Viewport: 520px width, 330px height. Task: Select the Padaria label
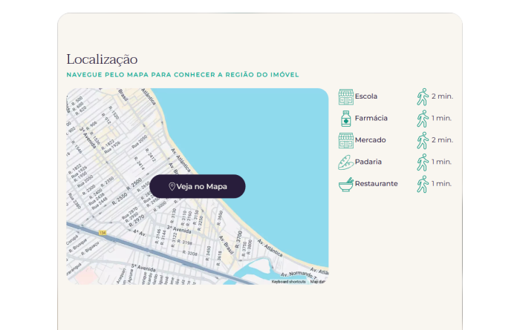tap(369, 162)
